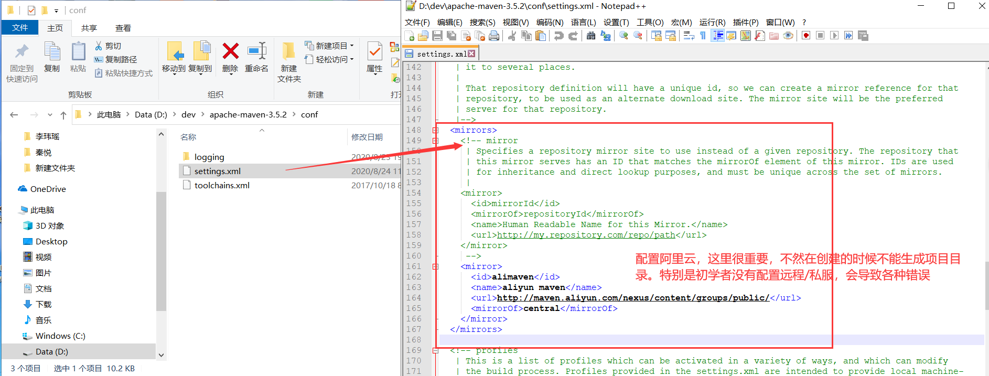Play back the recorded macro

(x=834, y=36)
